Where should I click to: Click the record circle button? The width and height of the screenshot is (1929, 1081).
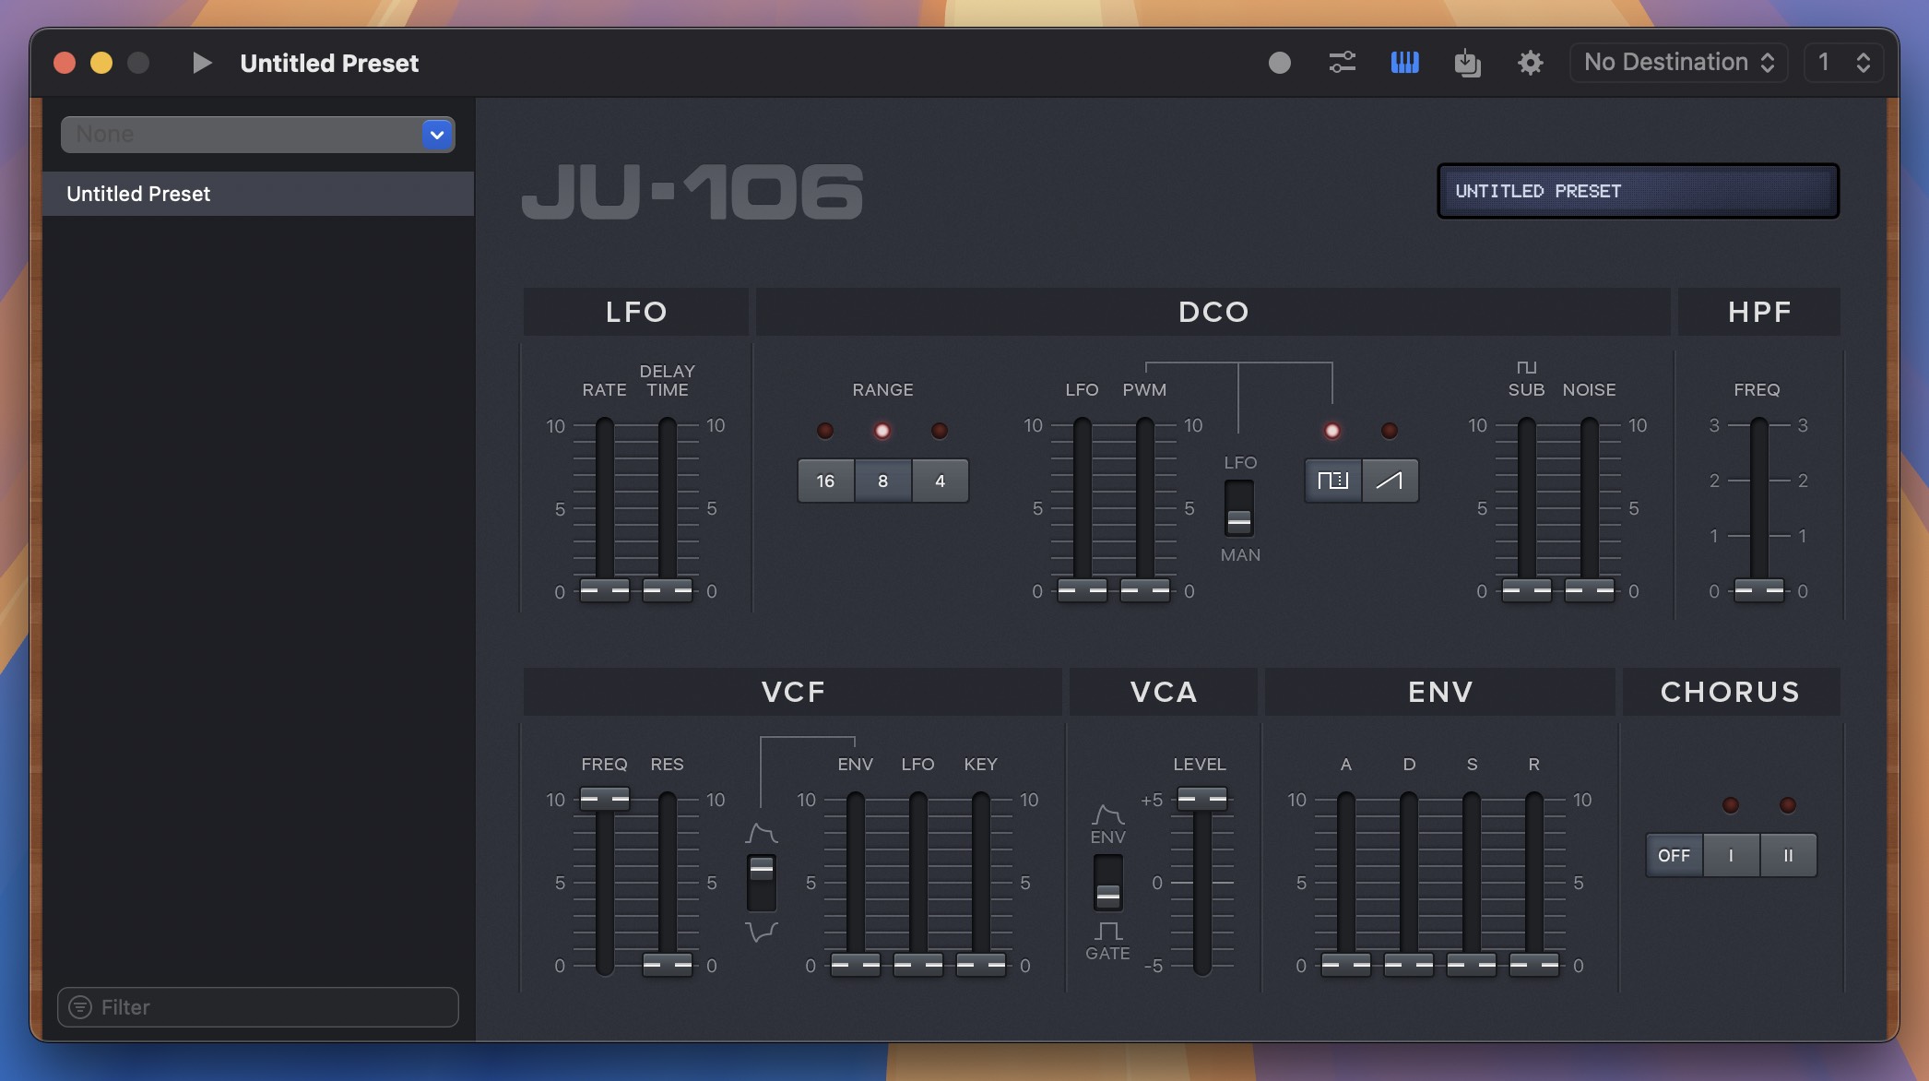(x=1279, y=63)
